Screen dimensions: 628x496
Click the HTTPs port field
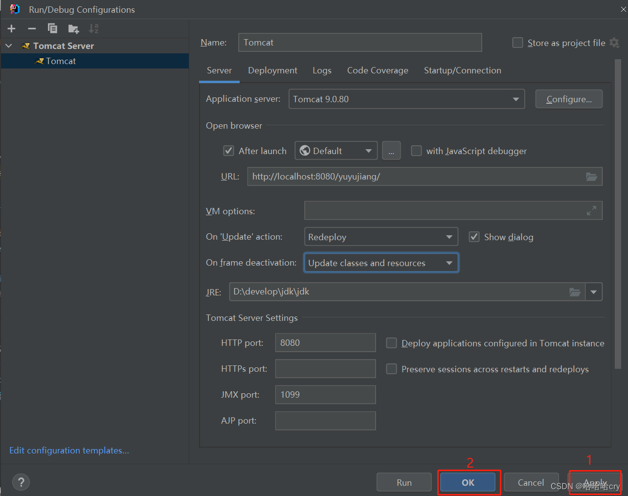(x=325, y=369)
